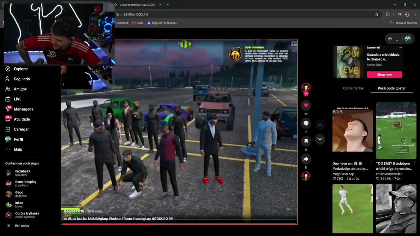Click the #toduro hashtag in the caption
Screen dimensions: 420x236
click(115, 219)
